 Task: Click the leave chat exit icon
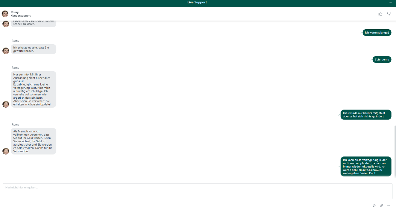(x=374, y=205)
